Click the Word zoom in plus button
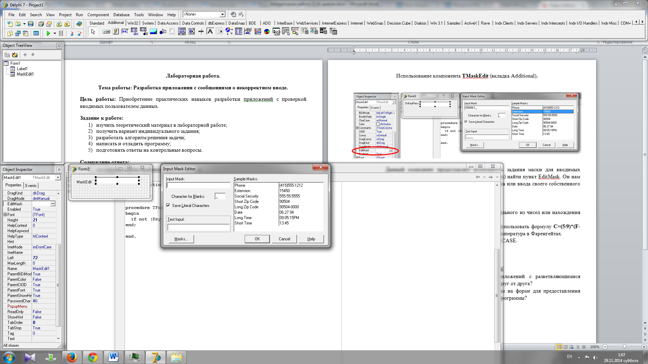Image resolution: width=648 pixels, height=364 pixels. 644,346
